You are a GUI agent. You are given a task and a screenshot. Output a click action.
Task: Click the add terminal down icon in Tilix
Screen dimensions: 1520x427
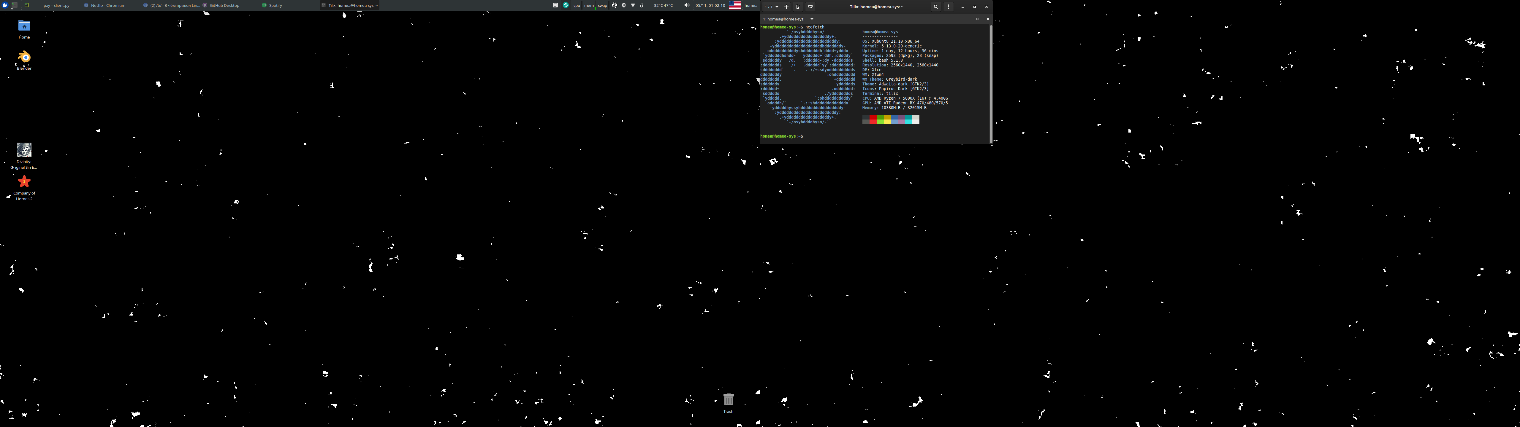[810, 7]
